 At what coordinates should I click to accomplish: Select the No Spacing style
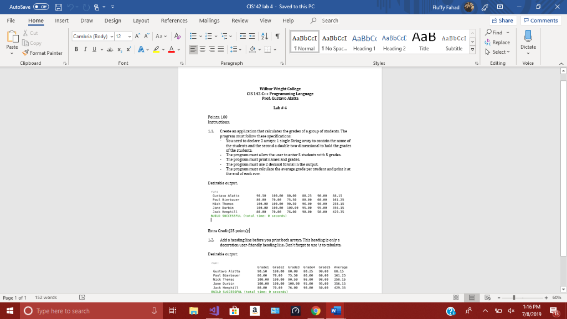pos(334,42)
